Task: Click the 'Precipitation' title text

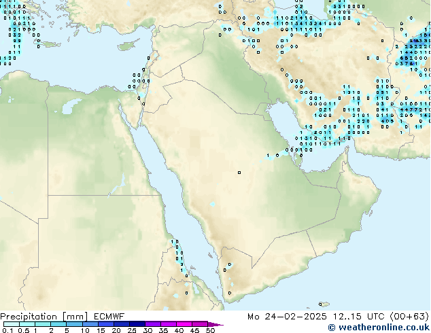Action: [x=29, y=317]
